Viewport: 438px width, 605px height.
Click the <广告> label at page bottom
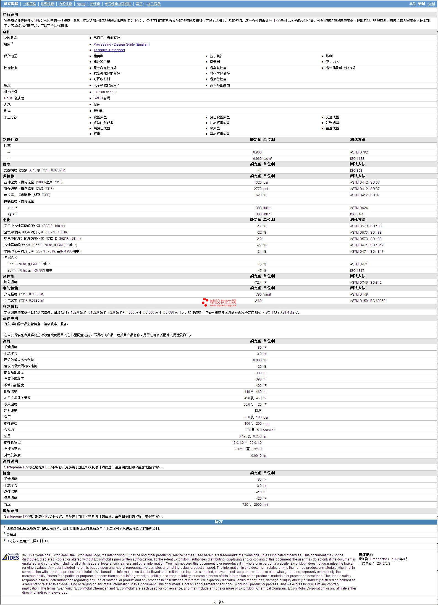[219, 602]
